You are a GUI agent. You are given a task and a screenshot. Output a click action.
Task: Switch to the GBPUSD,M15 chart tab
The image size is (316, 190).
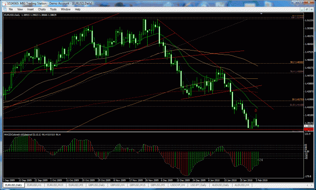click(138, 185)
